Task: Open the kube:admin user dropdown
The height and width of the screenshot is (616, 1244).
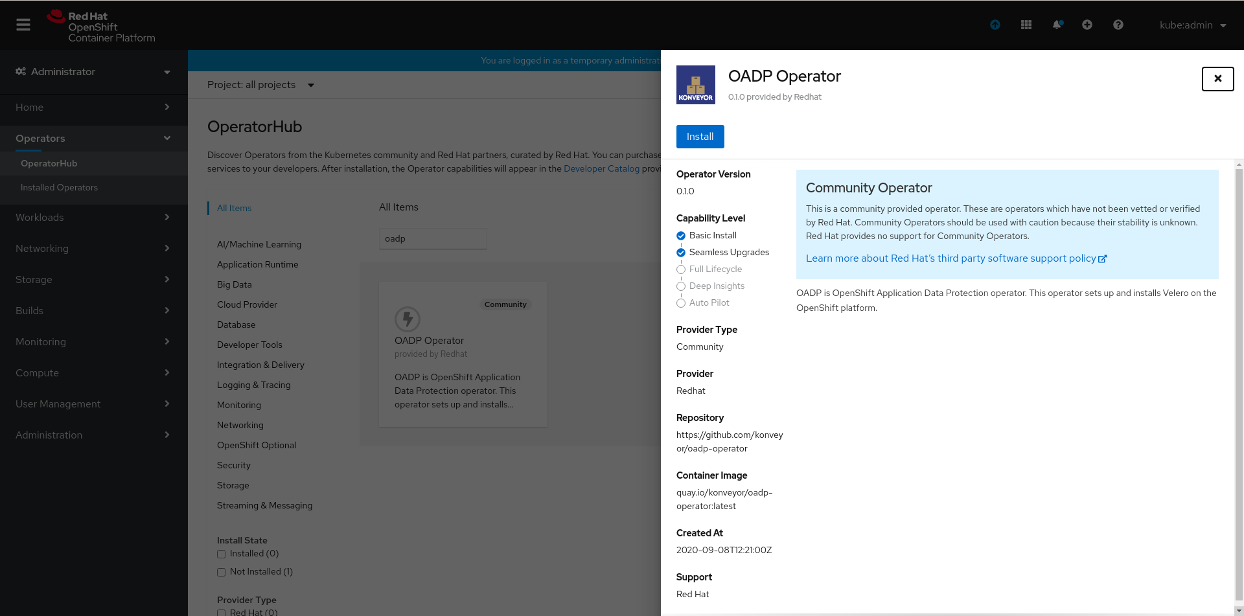Action: point(1193,25)
